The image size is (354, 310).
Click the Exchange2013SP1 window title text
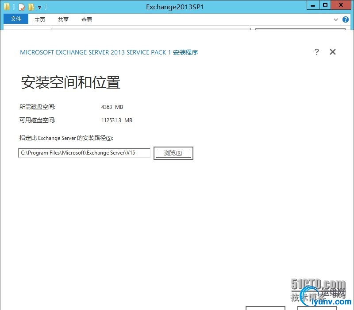pos(175,7)
